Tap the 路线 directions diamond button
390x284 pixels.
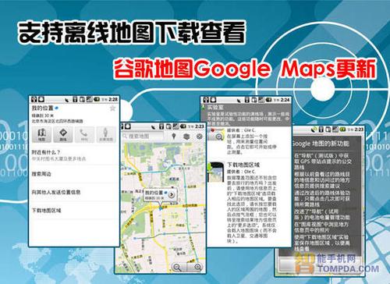(63, 134)
